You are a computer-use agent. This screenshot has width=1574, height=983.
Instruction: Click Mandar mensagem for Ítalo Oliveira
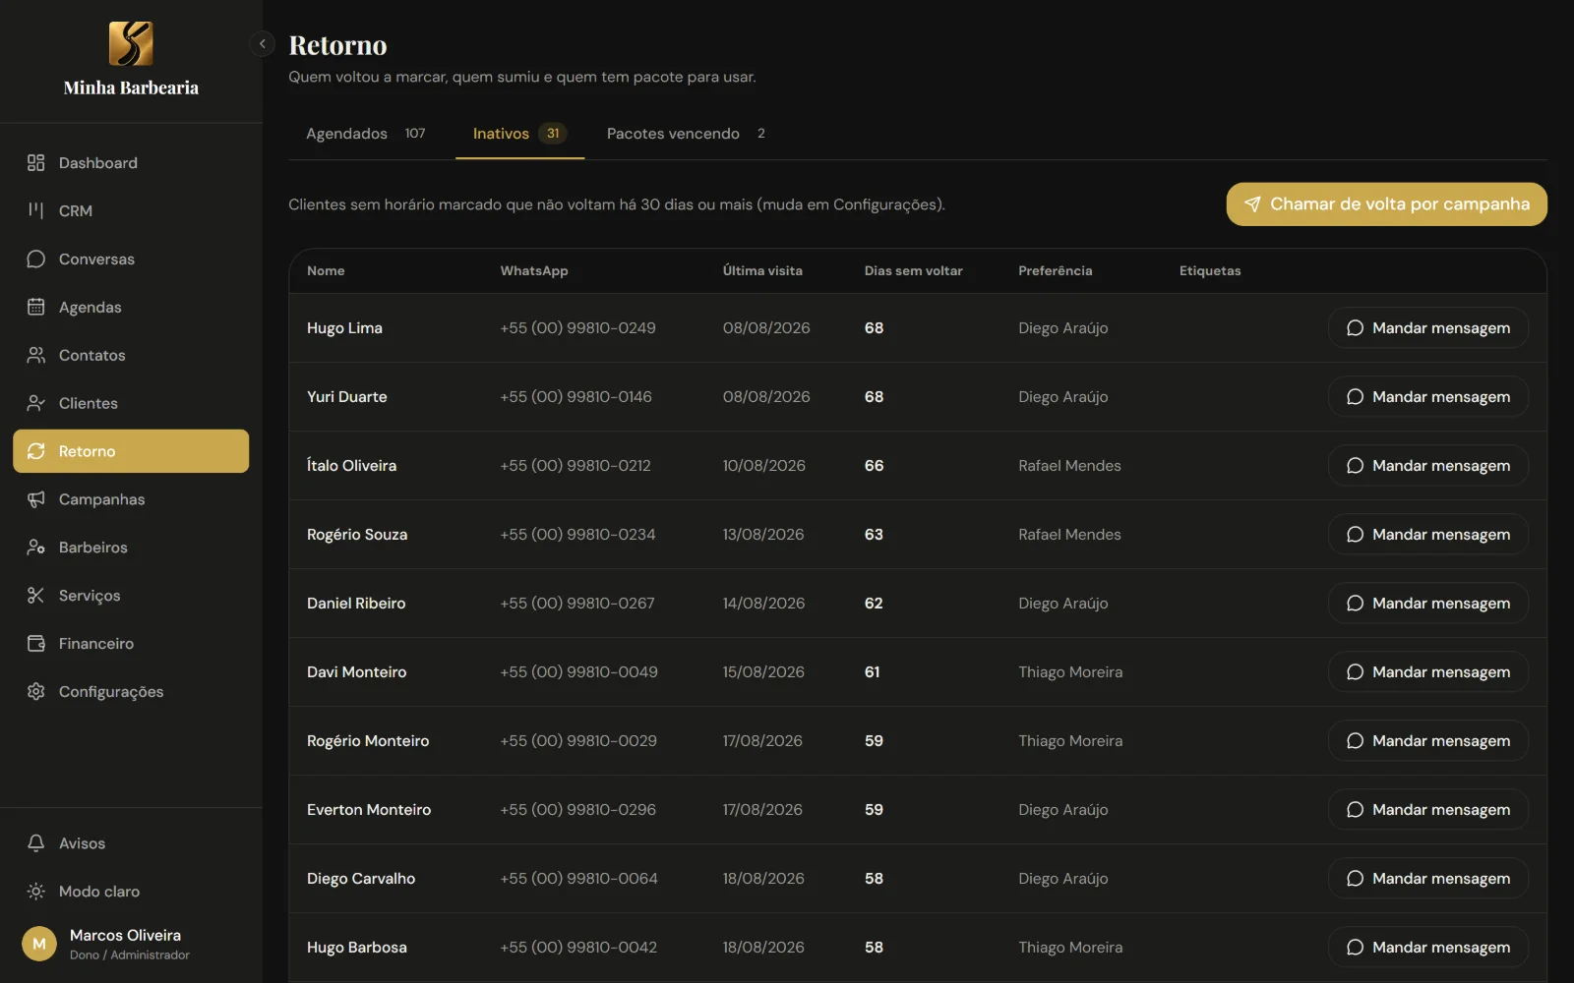(1428, 466)
